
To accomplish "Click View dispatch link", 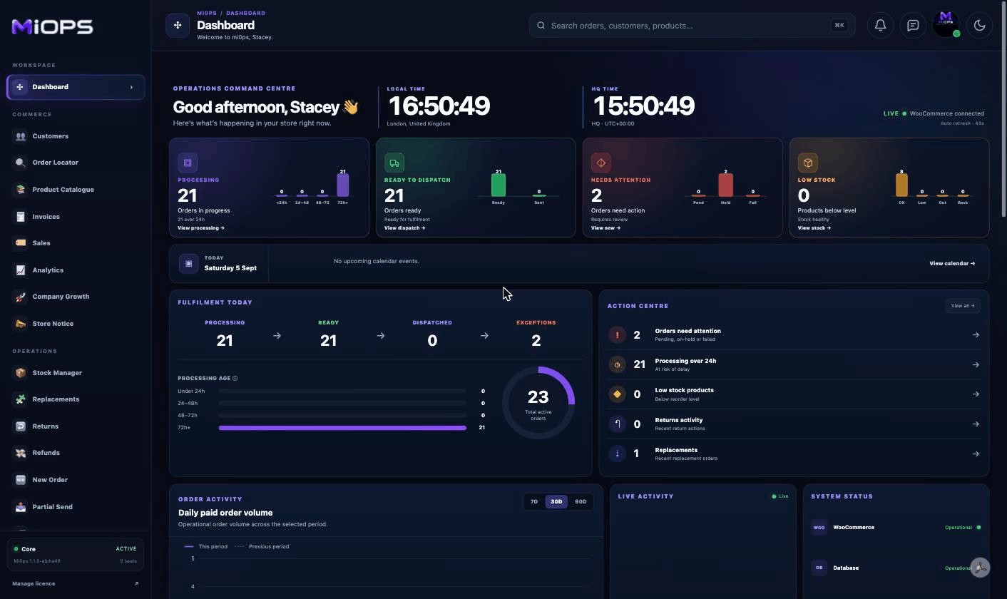I will coord(405,228).
